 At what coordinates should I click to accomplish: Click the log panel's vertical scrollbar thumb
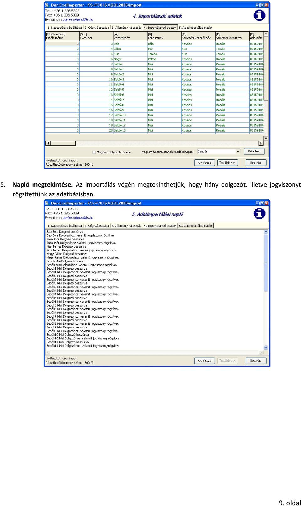click(x=266, y=263)
